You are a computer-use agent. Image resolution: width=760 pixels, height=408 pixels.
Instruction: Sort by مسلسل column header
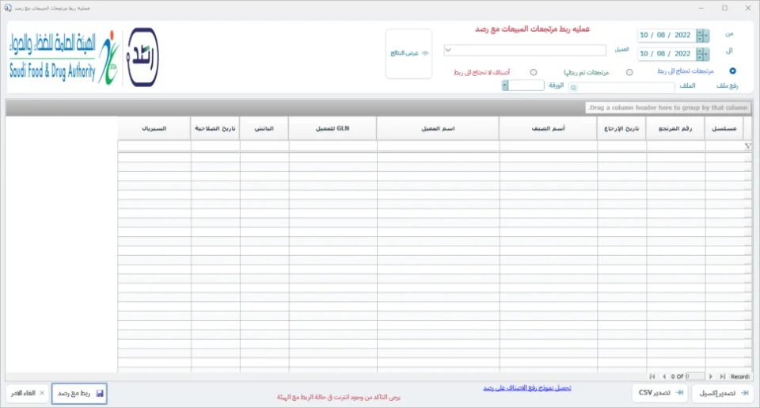tap(724, 128)
